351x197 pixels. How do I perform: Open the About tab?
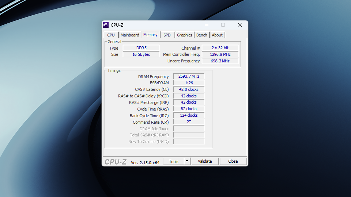pyautogui.click(x=217, y=35)
